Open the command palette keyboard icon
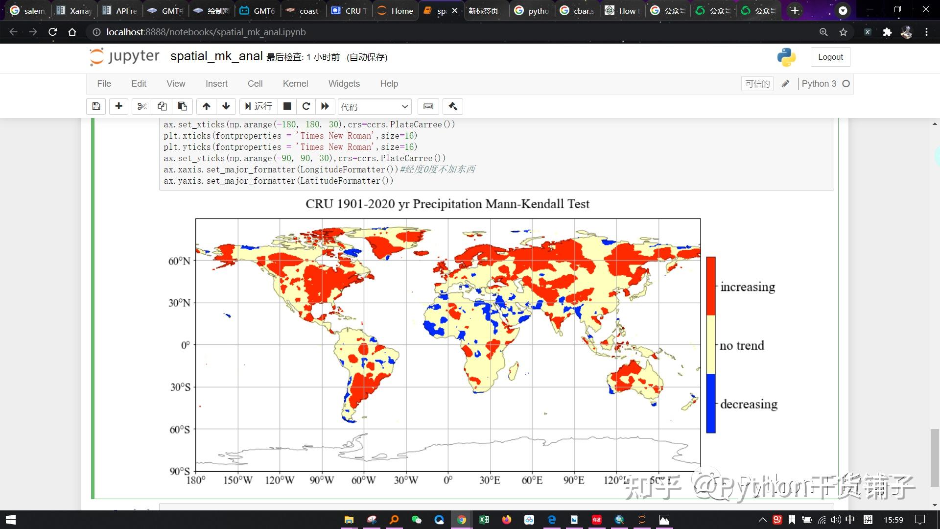The height and width of the screenshot is (529, 940). coord(428,106)
